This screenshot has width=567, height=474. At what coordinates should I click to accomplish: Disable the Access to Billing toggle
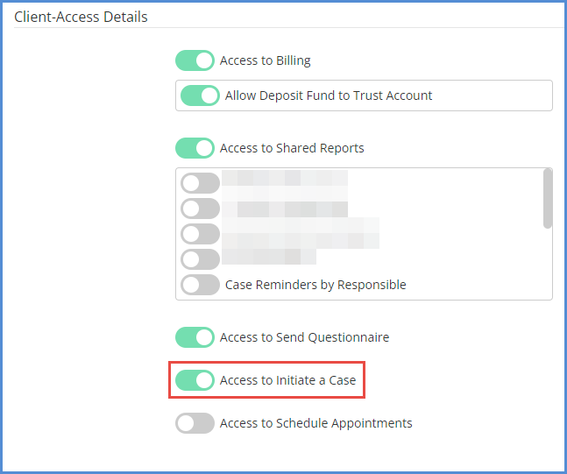(x=195, y=60)
